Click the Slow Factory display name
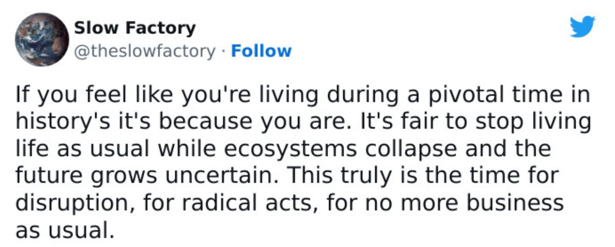 (135, 28)
